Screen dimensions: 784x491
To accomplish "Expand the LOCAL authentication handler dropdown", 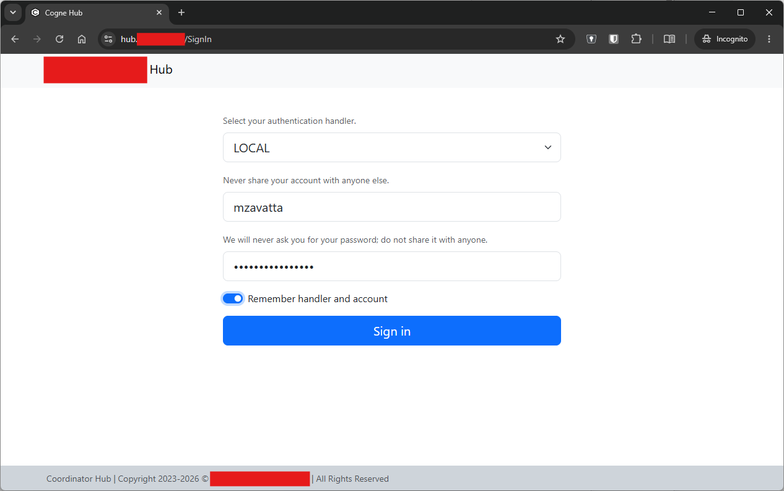I will tap(391, 147).
